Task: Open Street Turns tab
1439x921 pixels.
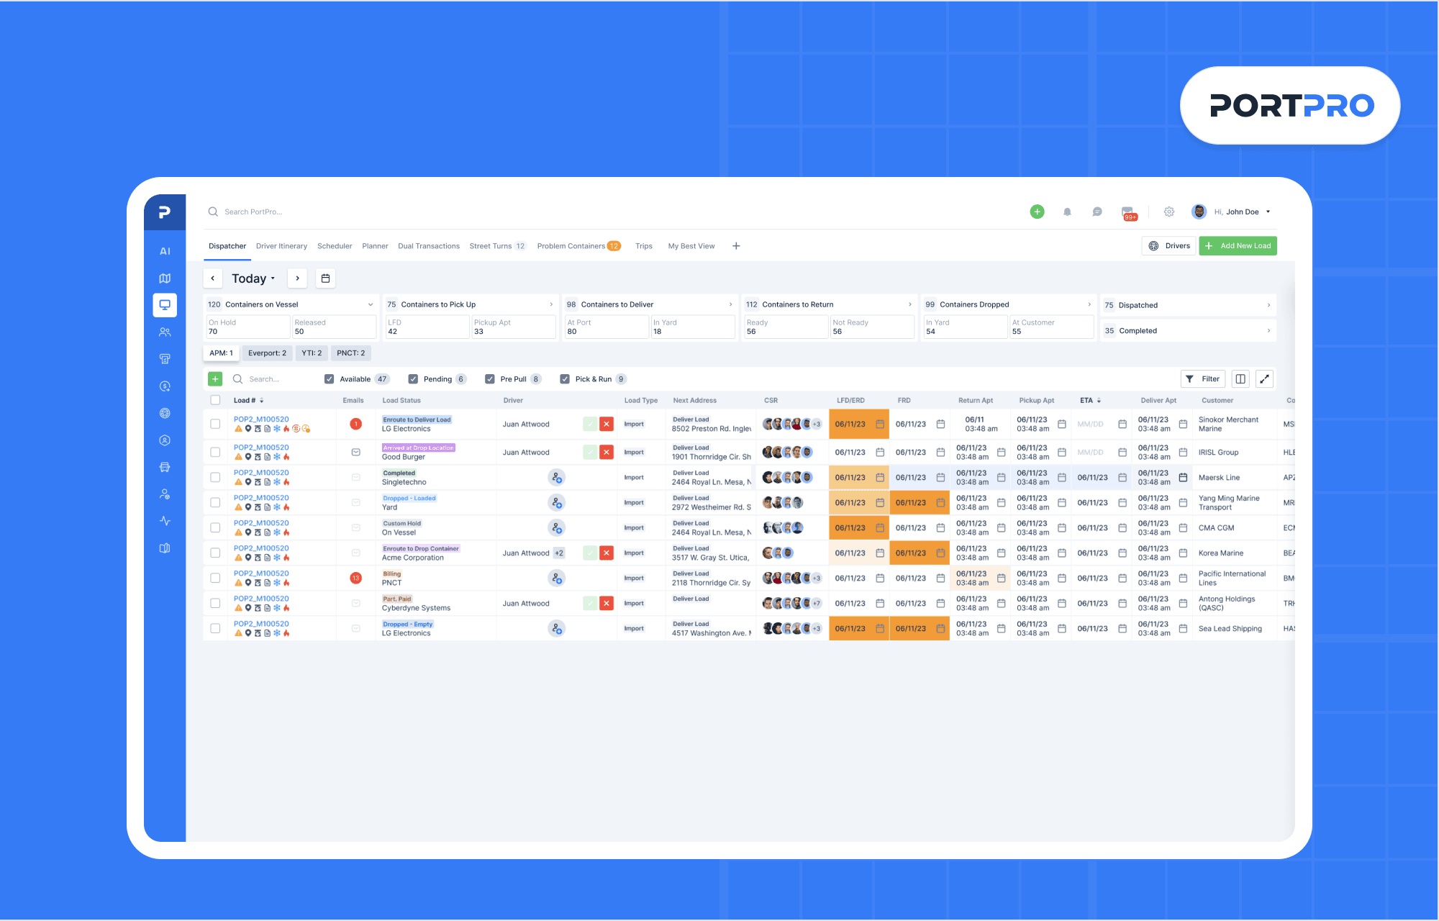Action: tap(498, 246)
